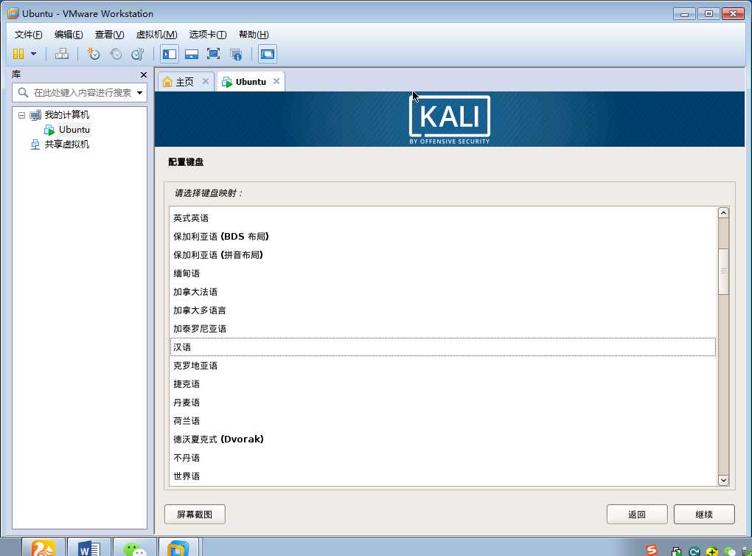Switch to the 主页 tab
Image resolution: width=752 pixels, height=556 pixels.
184,82
